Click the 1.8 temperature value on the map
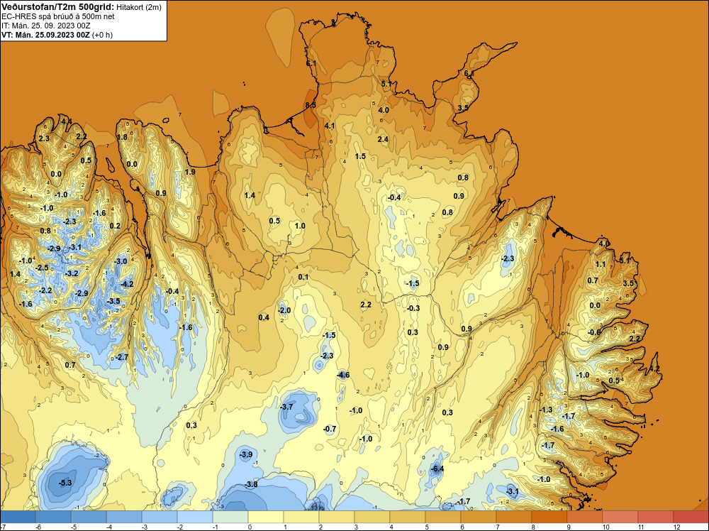 tap(122, 137)
